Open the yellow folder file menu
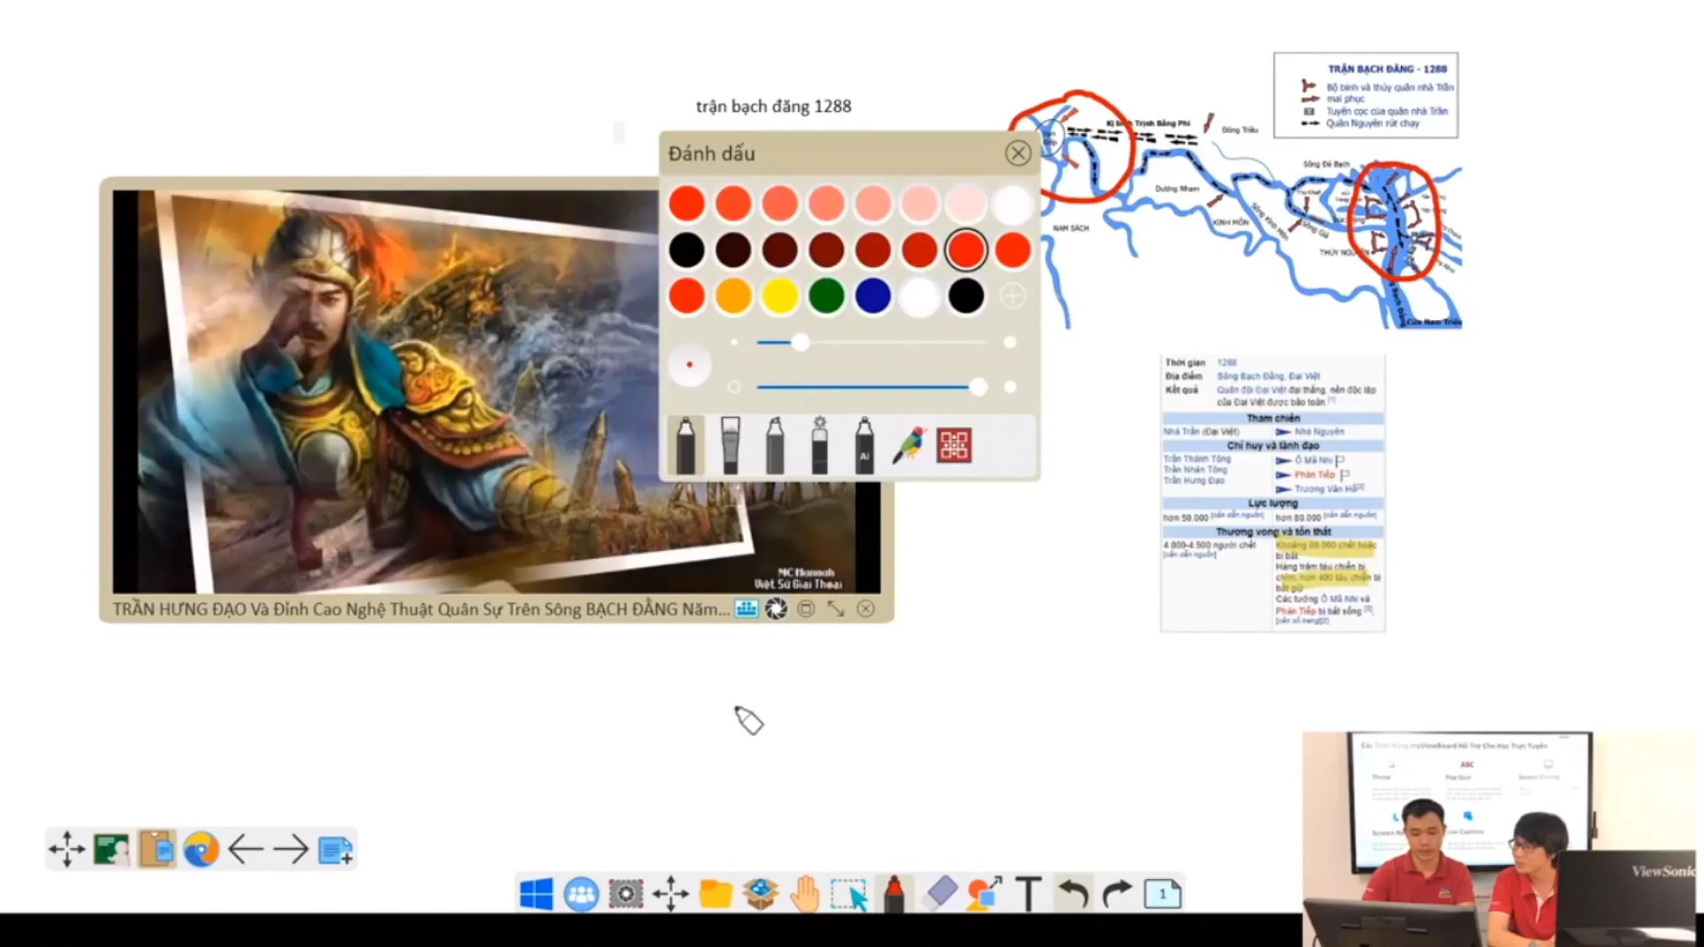This screenshot has width=1704, height=947. [716, 893]
